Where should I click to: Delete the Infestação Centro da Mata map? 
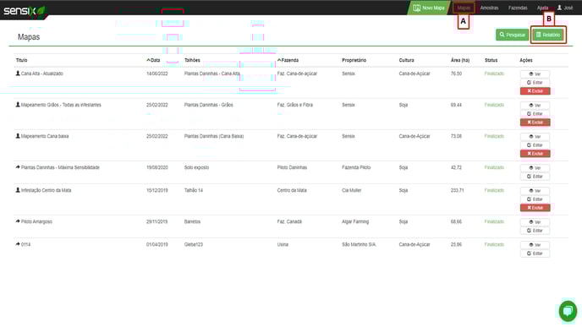(535, 208)
